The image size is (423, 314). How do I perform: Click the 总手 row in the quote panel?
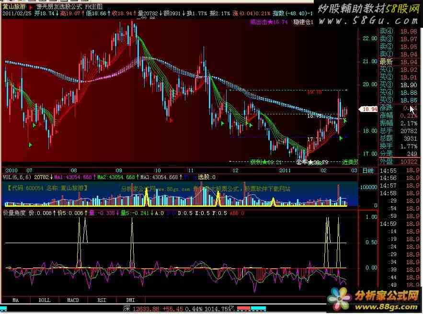[399, 131]
